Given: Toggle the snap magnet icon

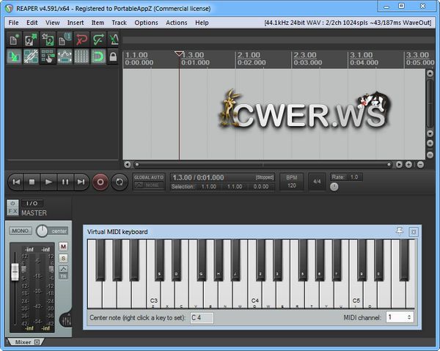Looking at the screenshot, I should click(x=98, y=56).
